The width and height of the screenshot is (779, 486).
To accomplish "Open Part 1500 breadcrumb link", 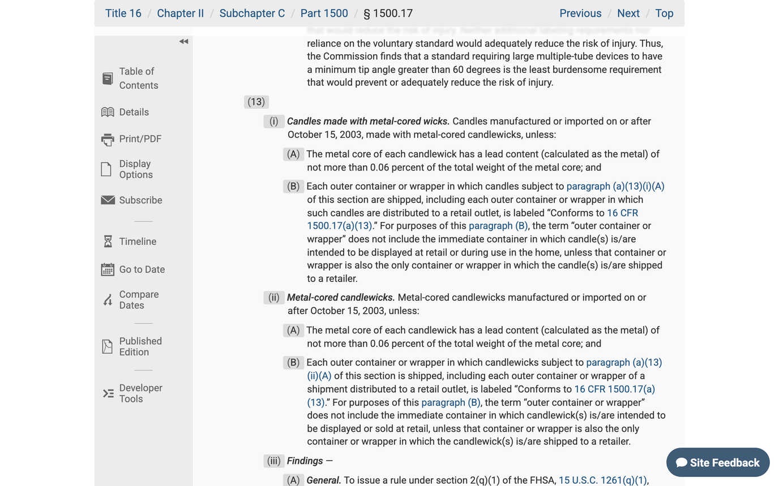I will pyautogui.click(x=324, y=14).
